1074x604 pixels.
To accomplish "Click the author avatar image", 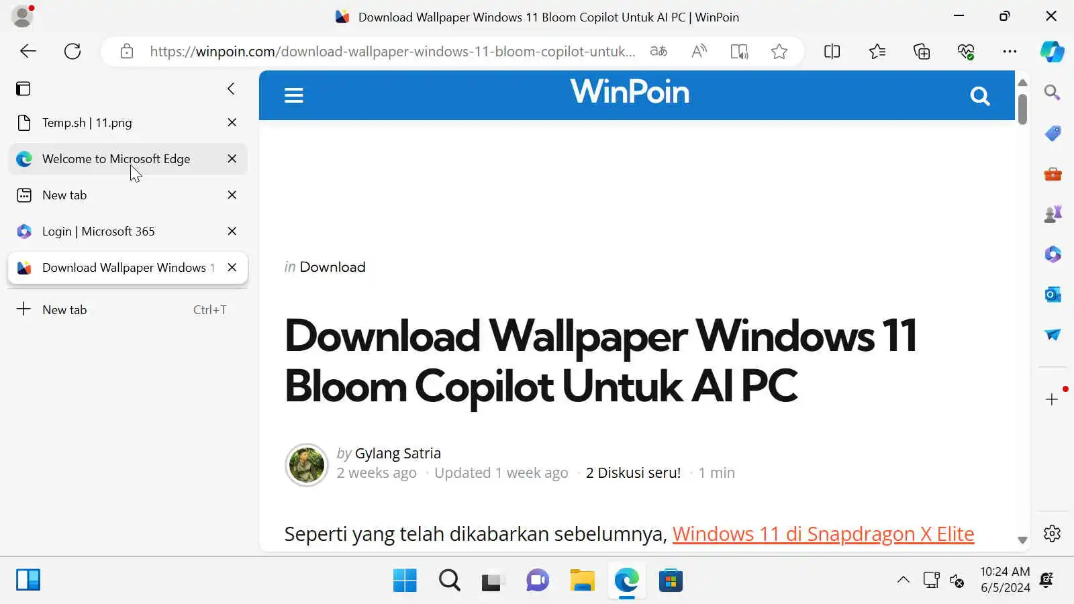I will click(x=307, y=464).
